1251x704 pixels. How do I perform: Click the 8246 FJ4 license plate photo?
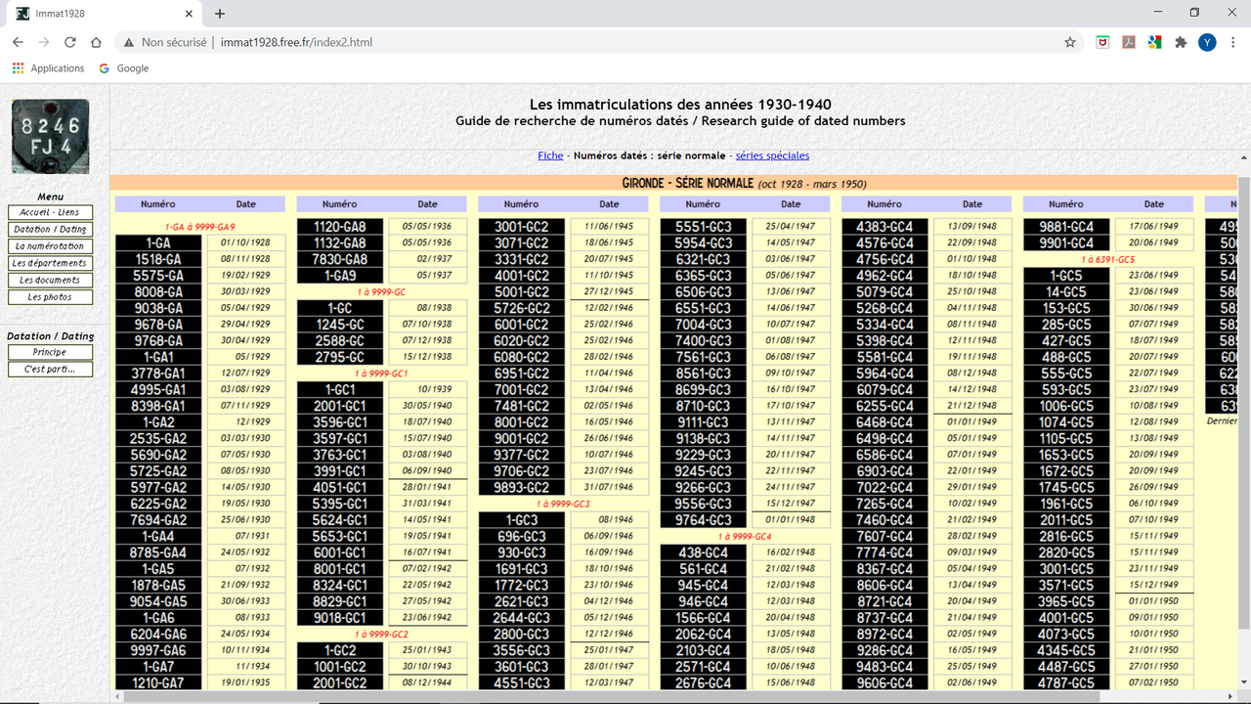50,136
